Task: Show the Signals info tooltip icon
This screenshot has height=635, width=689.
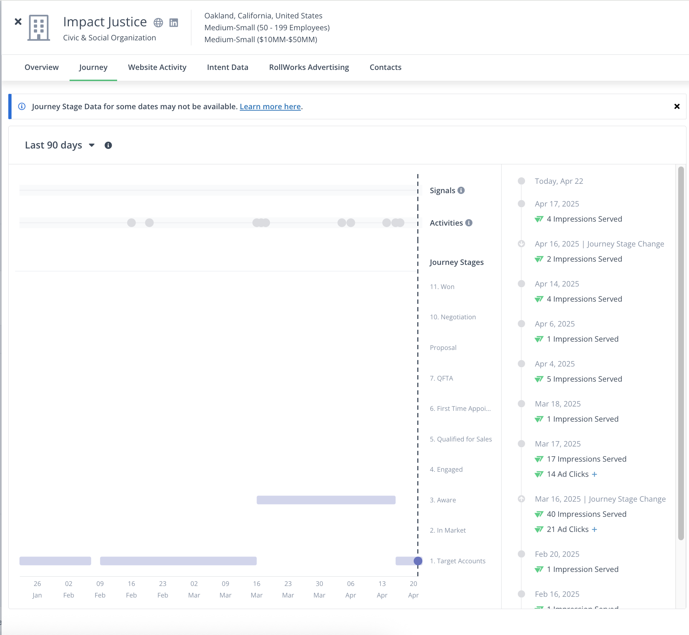Action: (461, 190)
